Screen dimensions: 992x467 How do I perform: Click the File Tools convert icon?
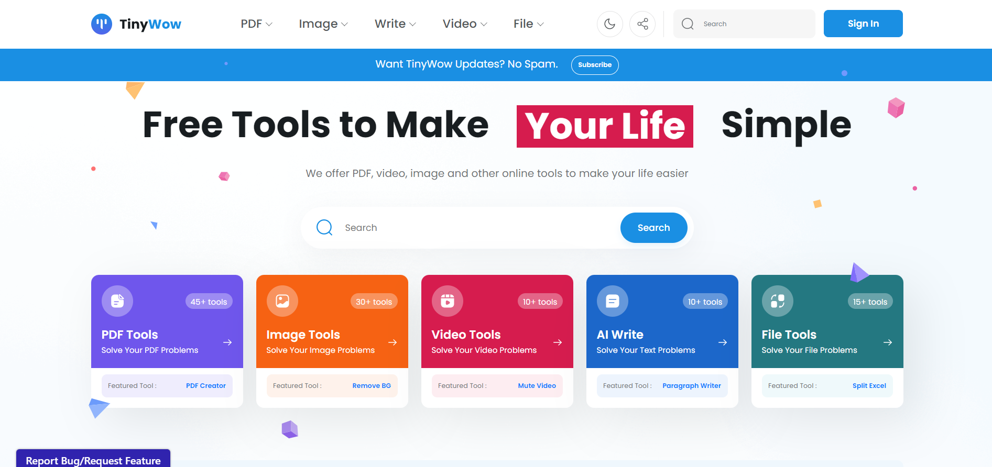(x=778, y=301)
